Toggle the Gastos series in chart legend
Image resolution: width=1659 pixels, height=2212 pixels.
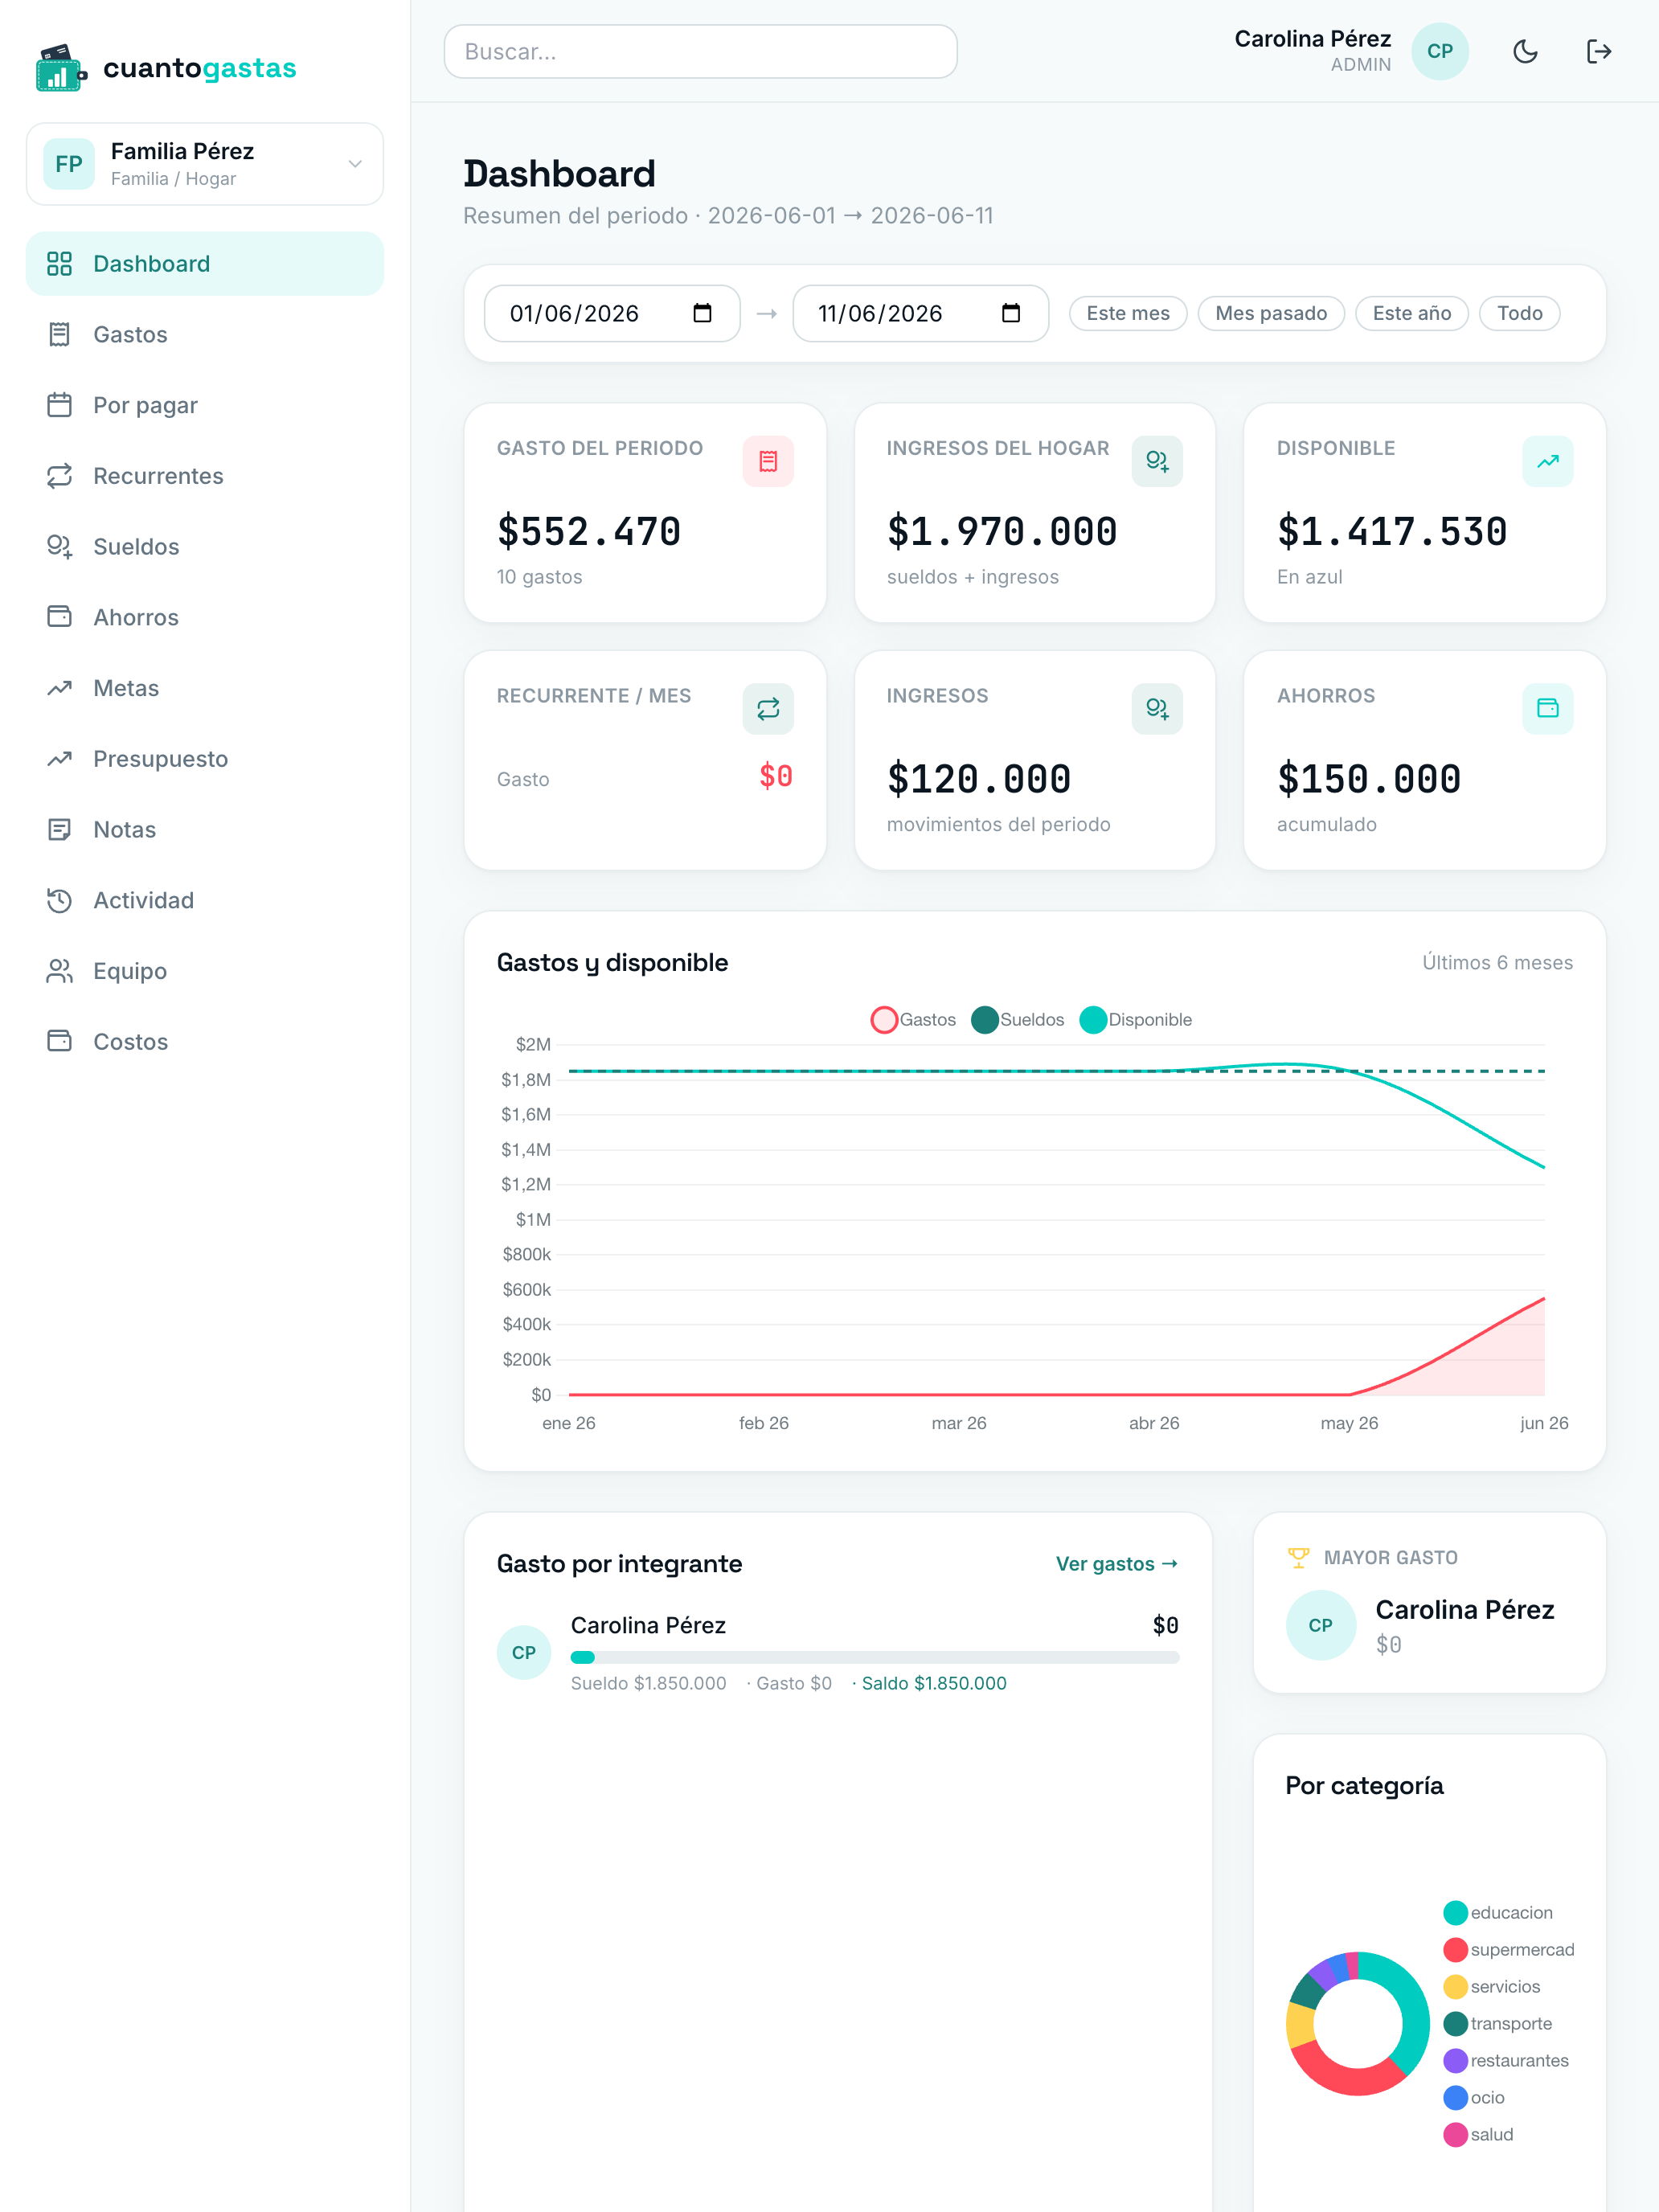(913, 1019)
